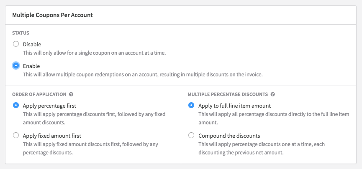This screenshot has width=362, height=169.
Task: Click the 'Compound the discounts' label text
Action: pos(229,136)
